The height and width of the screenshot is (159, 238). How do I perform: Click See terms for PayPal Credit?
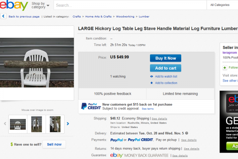[148, 109]
